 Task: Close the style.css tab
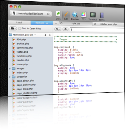point(61,23)
